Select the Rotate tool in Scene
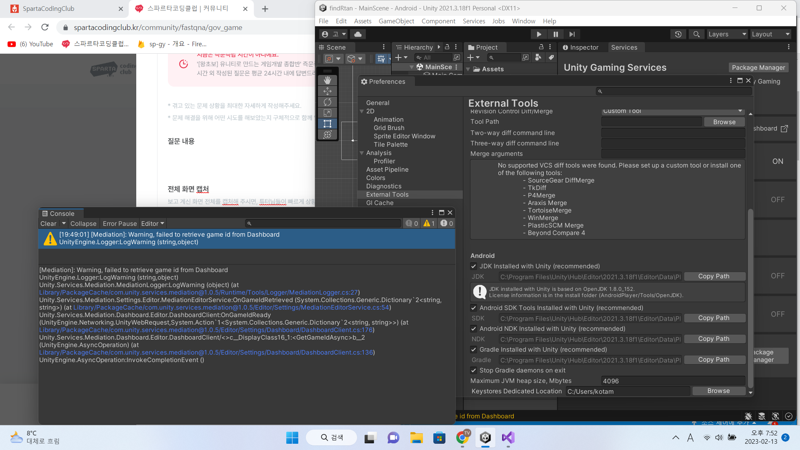The height and width of the screenshot is (450, 800). 327,102
